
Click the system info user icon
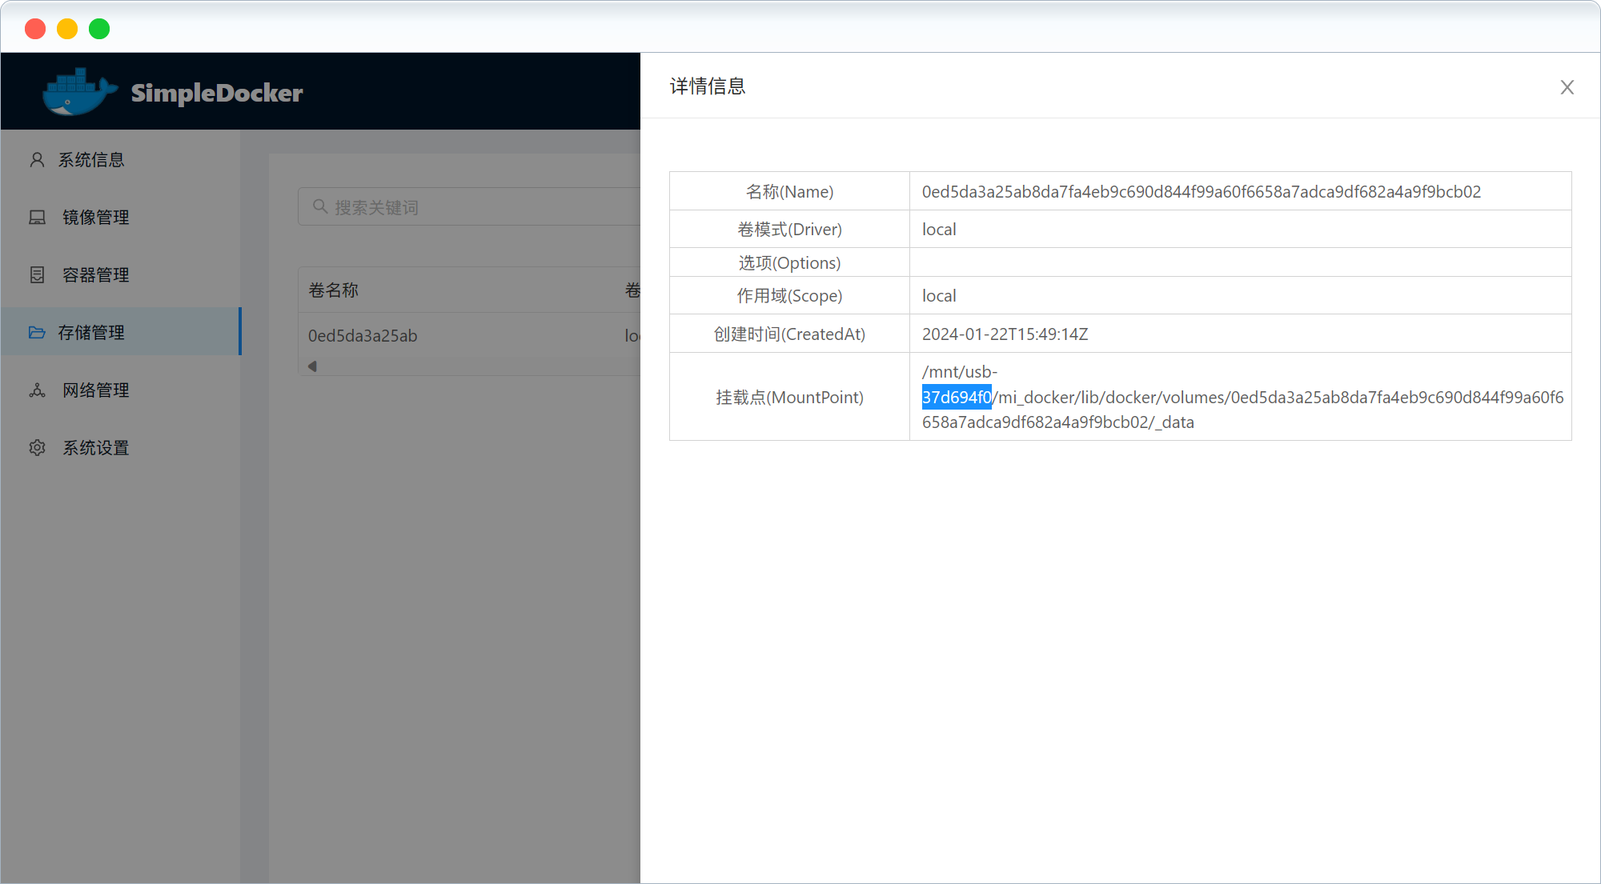(x=37, y=160)
